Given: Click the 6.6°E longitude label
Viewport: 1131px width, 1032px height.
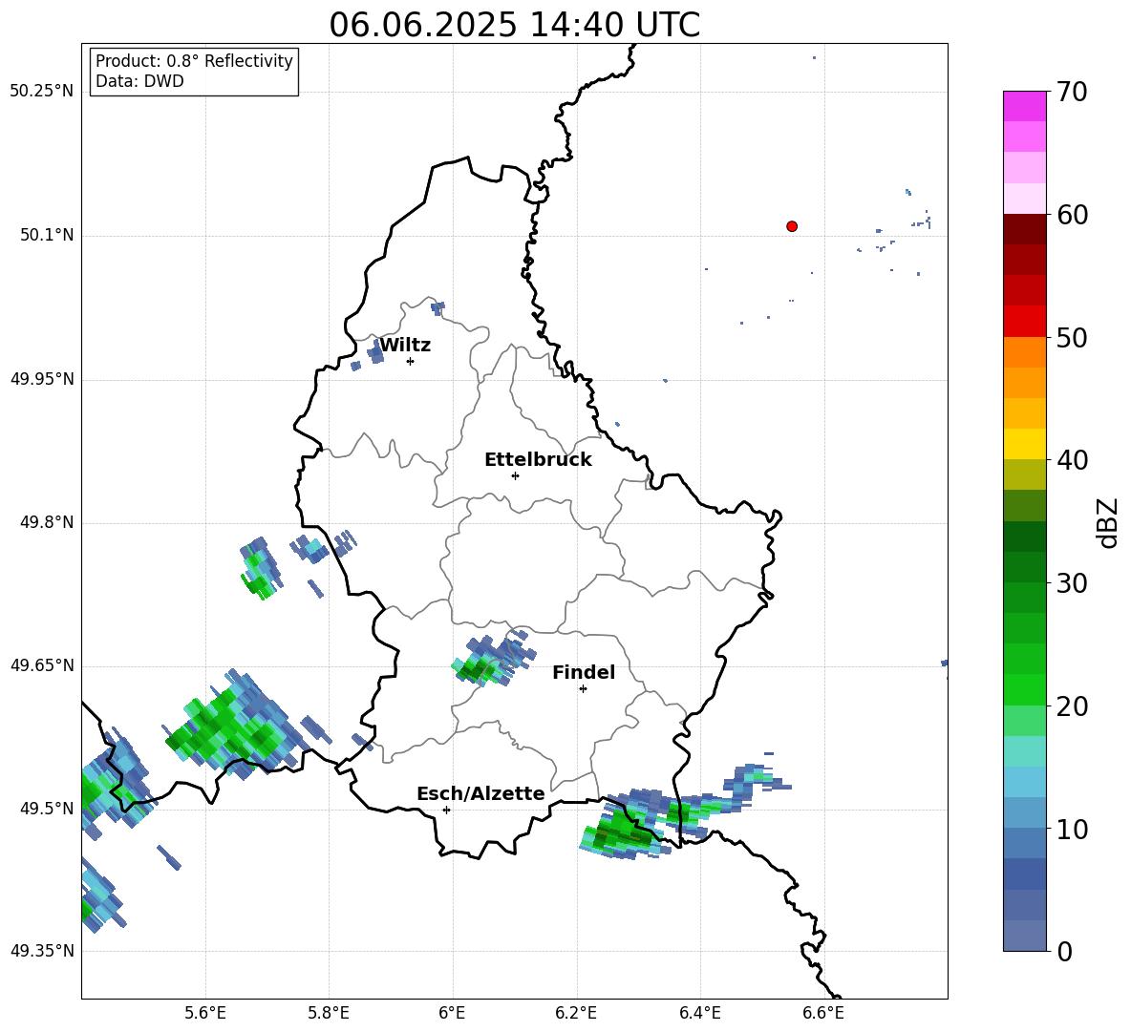Looking at the screenshot, I should tap(823, 1013).
